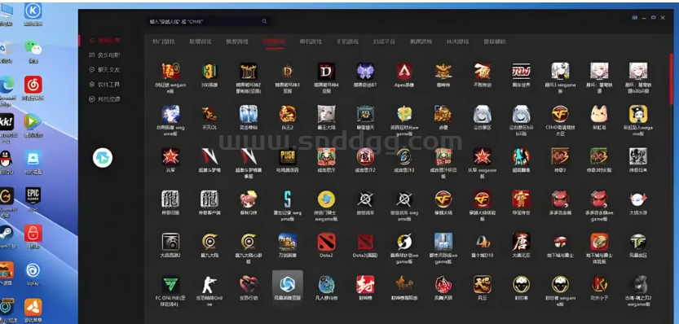Switch to the 对战平台 tab
Image resolution: width=679 pixels, height=324 pixels.
385,42
